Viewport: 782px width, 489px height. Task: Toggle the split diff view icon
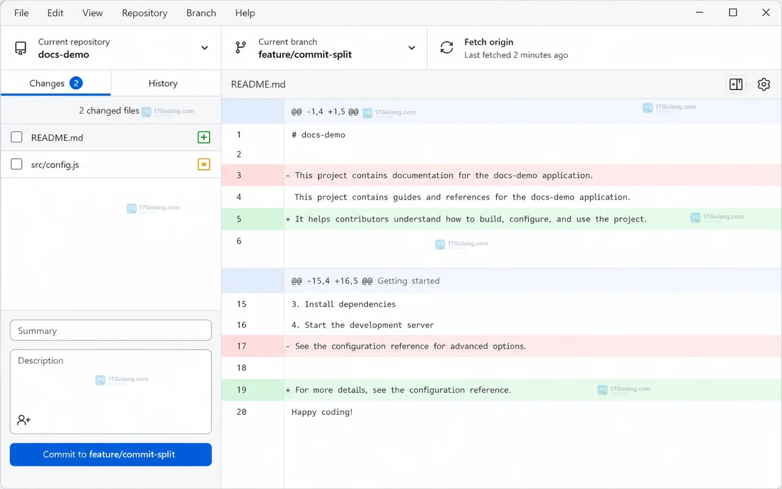[x=736, y=84]
